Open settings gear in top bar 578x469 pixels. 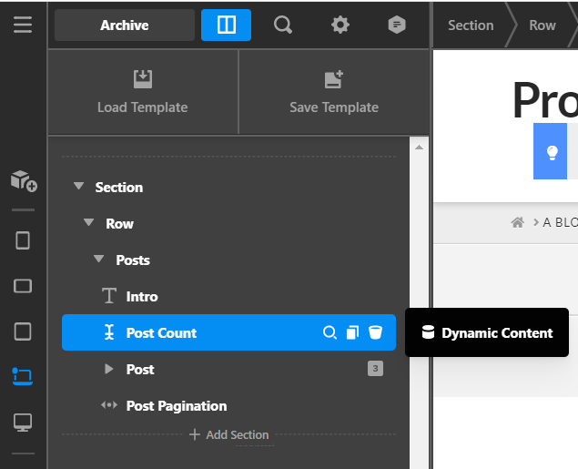340,25
